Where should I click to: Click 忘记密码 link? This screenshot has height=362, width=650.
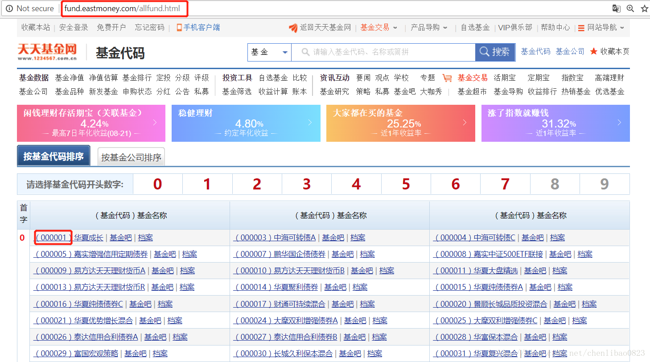click(x=150, y=28)
